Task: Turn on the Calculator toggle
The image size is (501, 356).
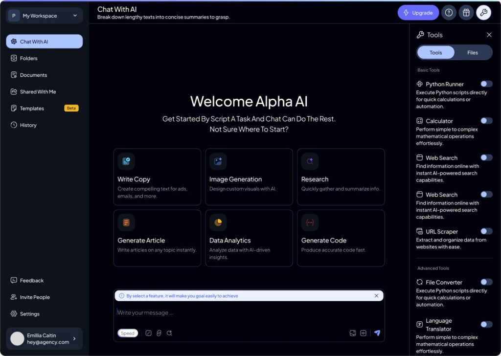Action: [486, 121]
